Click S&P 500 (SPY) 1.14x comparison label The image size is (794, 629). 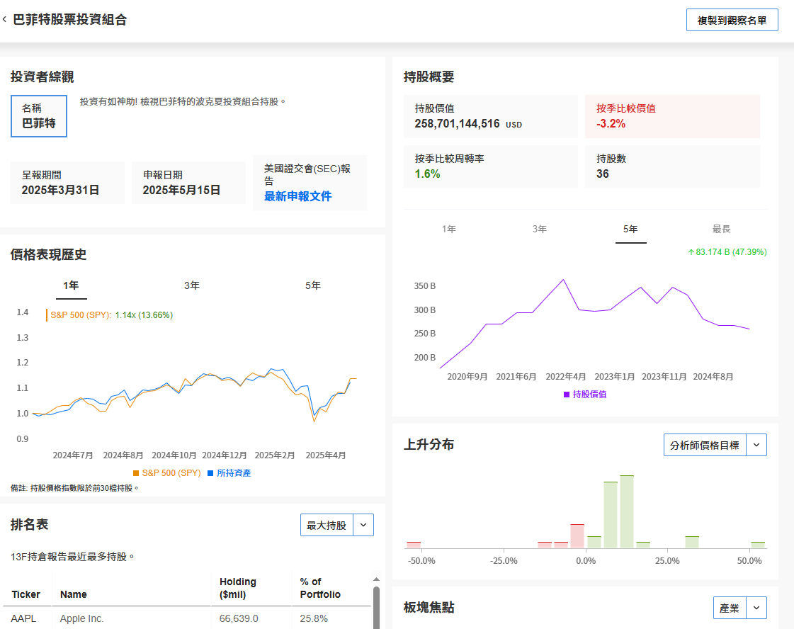tap(111, 315)
